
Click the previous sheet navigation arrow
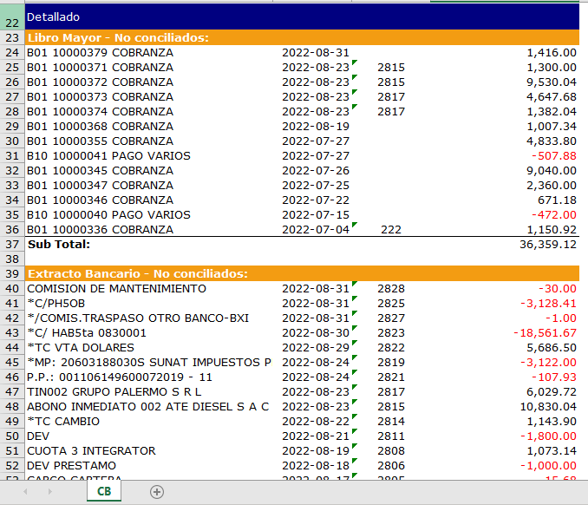click(x=25, y=491)
